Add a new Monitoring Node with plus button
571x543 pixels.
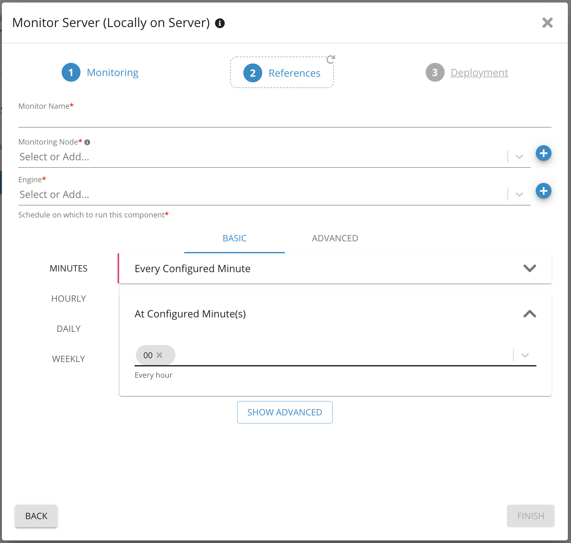coord(543,153)
